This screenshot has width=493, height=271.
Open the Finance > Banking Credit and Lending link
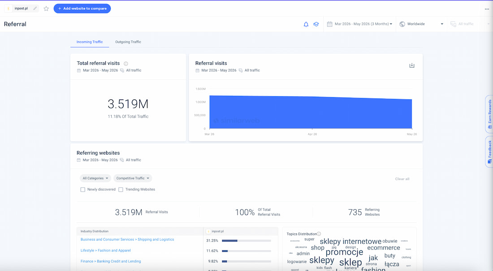click(x=111, y=261)
